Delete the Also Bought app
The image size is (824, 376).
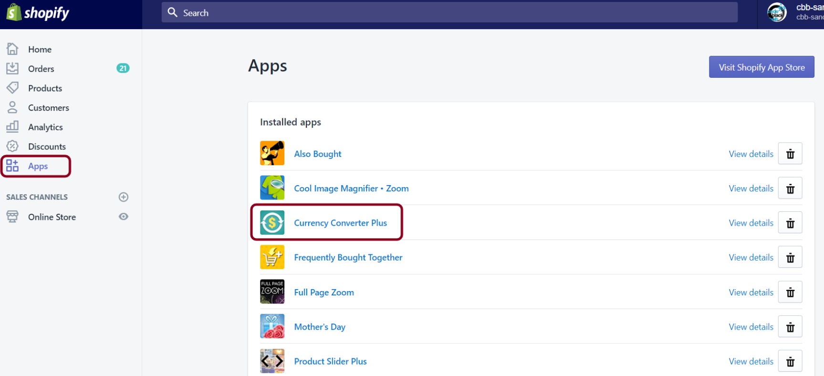point(790,154)
